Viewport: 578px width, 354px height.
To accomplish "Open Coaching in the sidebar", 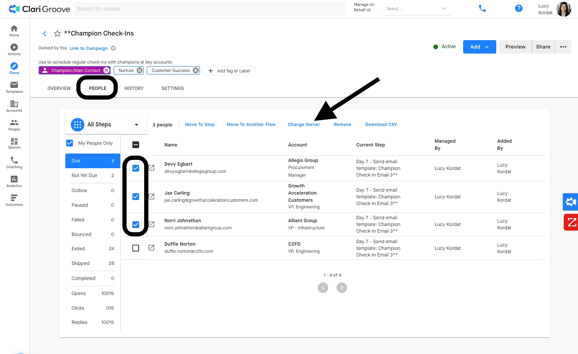I will coord(14,163).
